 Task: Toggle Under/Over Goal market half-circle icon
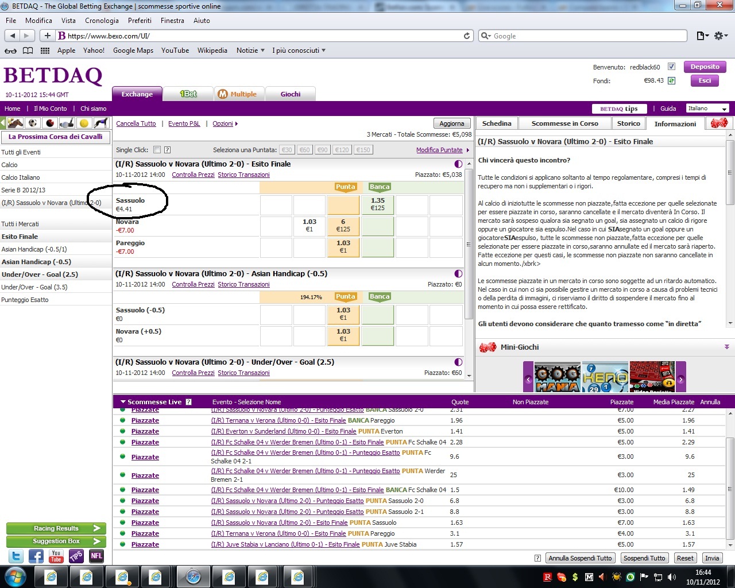pyautogui.click(x=458, y=362)
